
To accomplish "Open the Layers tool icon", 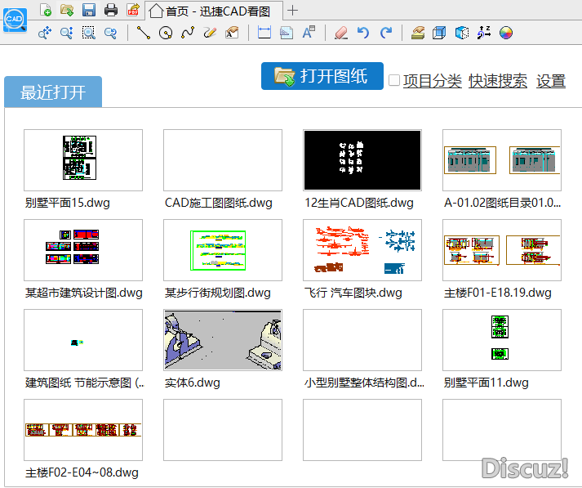I will click(417, 33).
